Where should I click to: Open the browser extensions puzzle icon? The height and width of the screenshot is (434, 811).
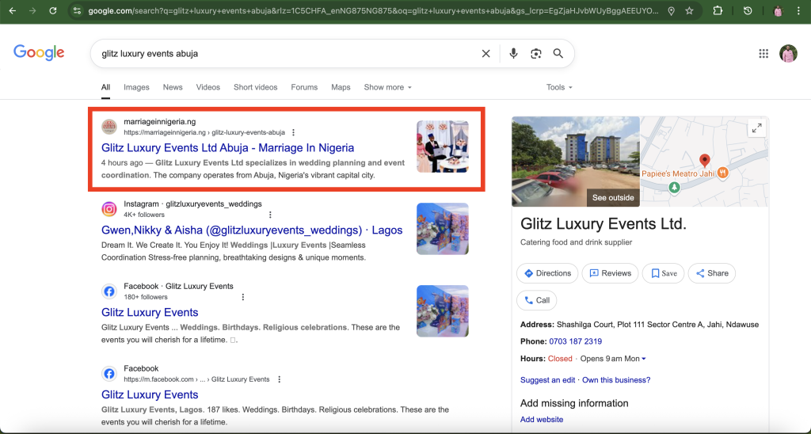[718, 10]
